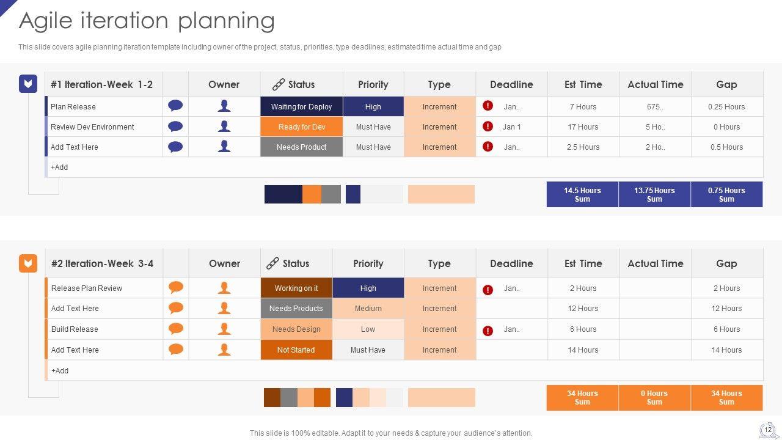
Task: Add a new row in iteration 1
Action: click(59, 167)
